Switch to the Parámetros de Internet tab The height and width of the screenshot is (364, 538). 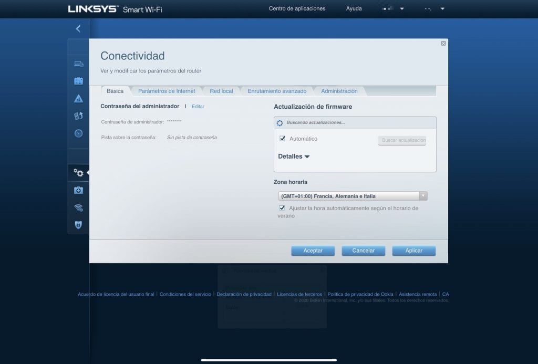coord(167,91)
